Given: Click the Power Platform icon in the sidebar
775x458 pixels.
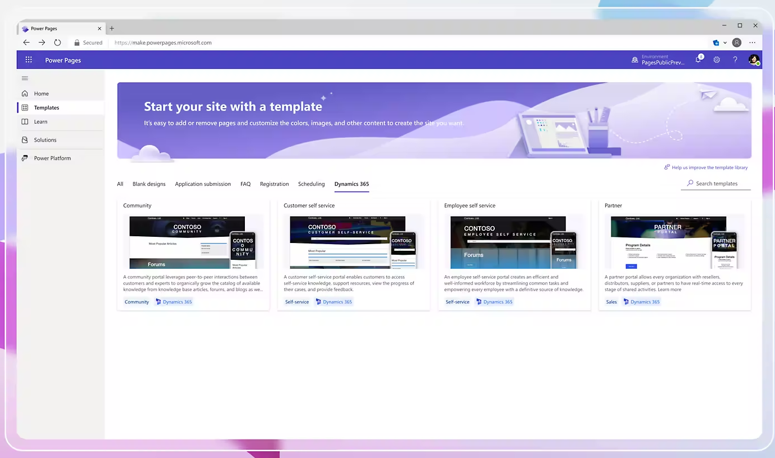Looking at the screenshot, I should pos(25,158).
